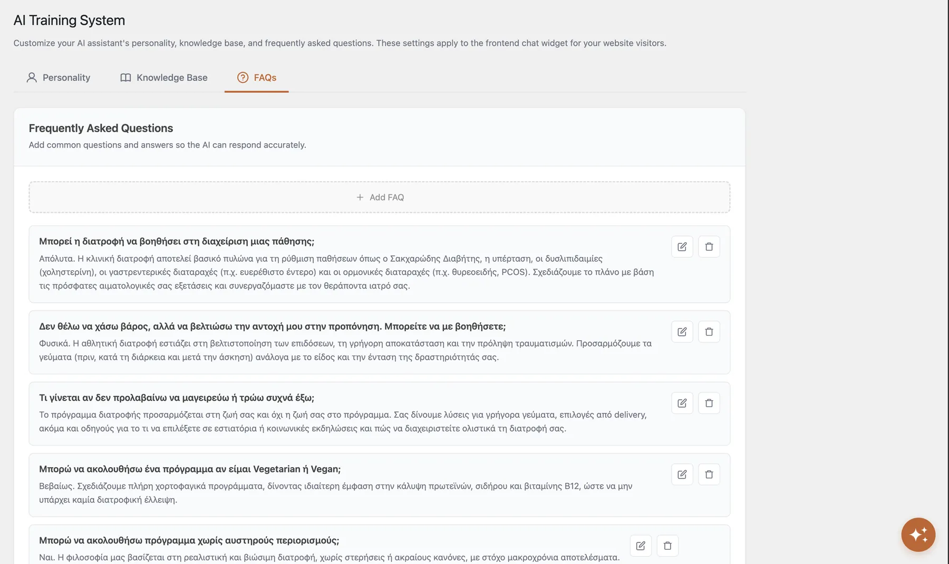The height and width of the screenshot is (564, 949).
Task: Click the answer starting 'Ναι. Η φιλοσοφία μας'
Action: pos(330,557)
